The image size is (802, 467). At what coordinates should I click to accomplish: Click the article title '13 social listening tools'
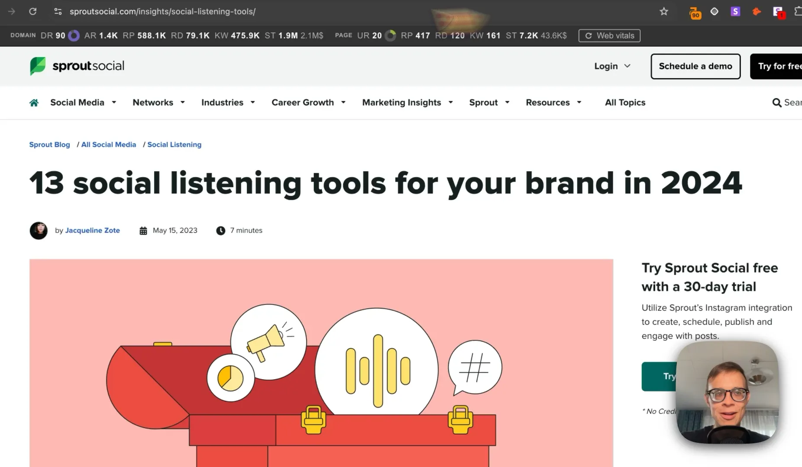[385, 183]
